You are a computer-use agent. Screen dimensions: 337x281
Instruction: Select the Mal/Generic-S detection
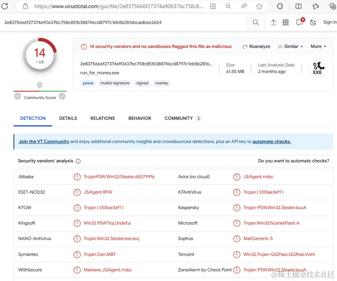[x=258, y=239]
